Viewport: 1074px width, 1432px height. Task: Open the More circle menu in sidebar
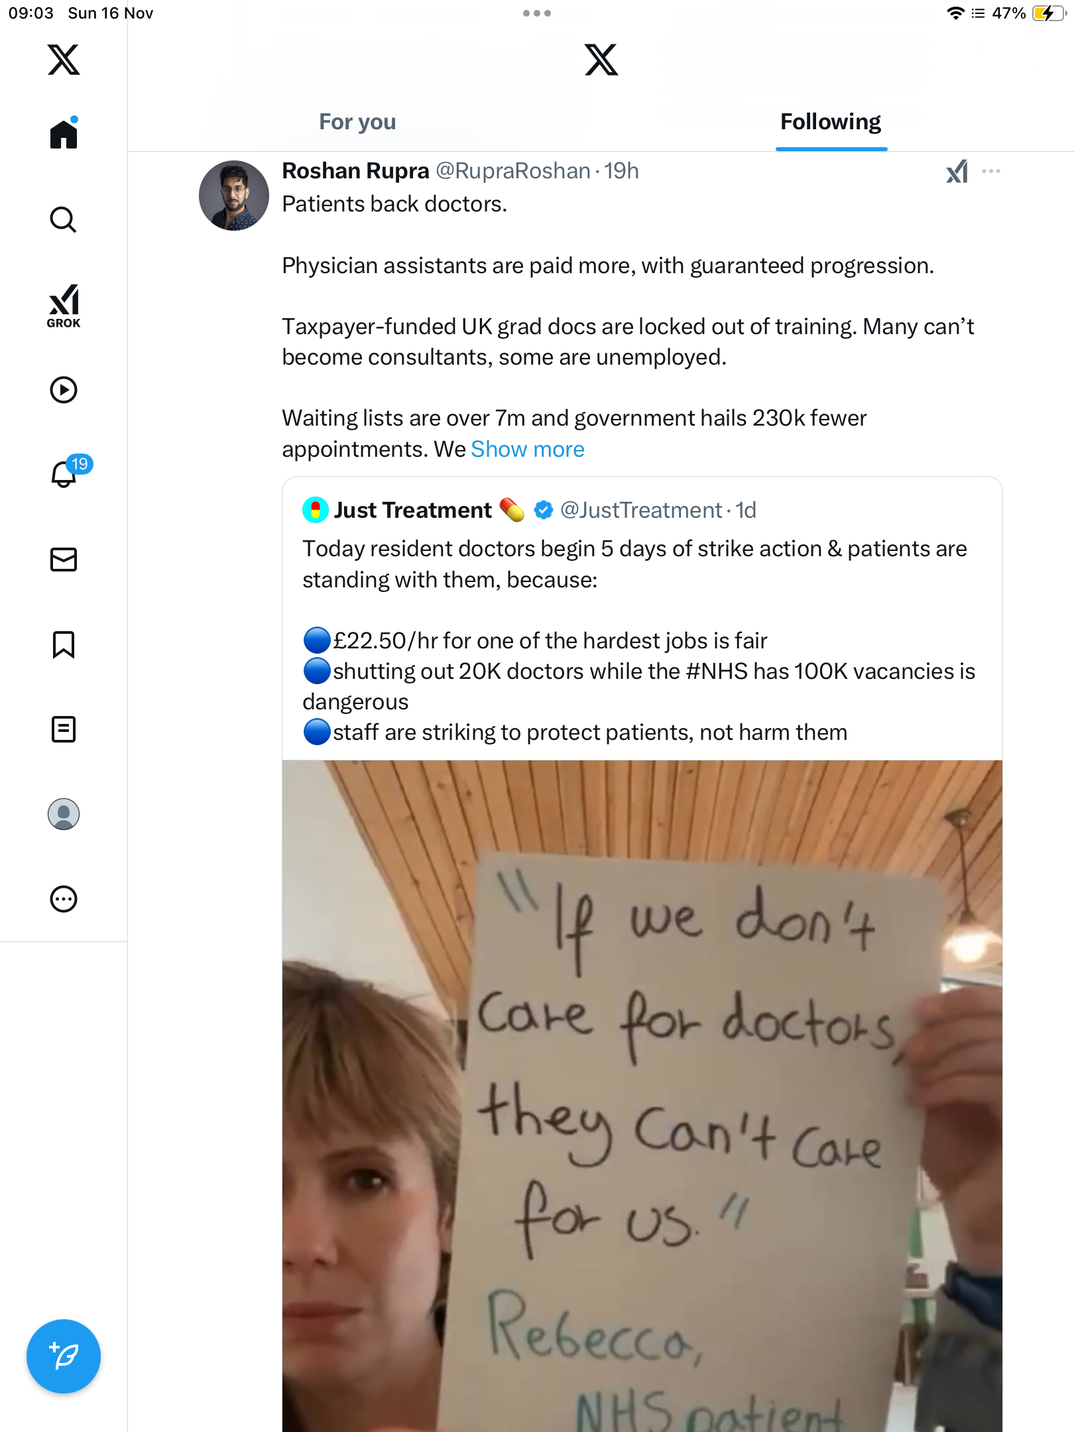pos(64,899)
